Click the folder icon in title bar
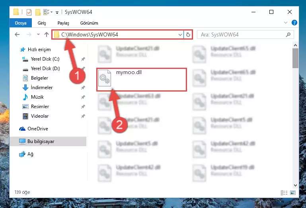 tap(16, 12)
